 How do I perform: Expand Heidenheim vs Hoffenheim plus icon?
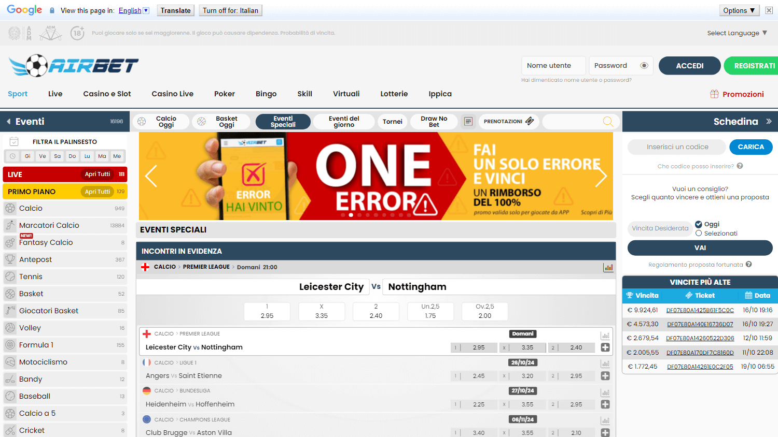(605, 404)
